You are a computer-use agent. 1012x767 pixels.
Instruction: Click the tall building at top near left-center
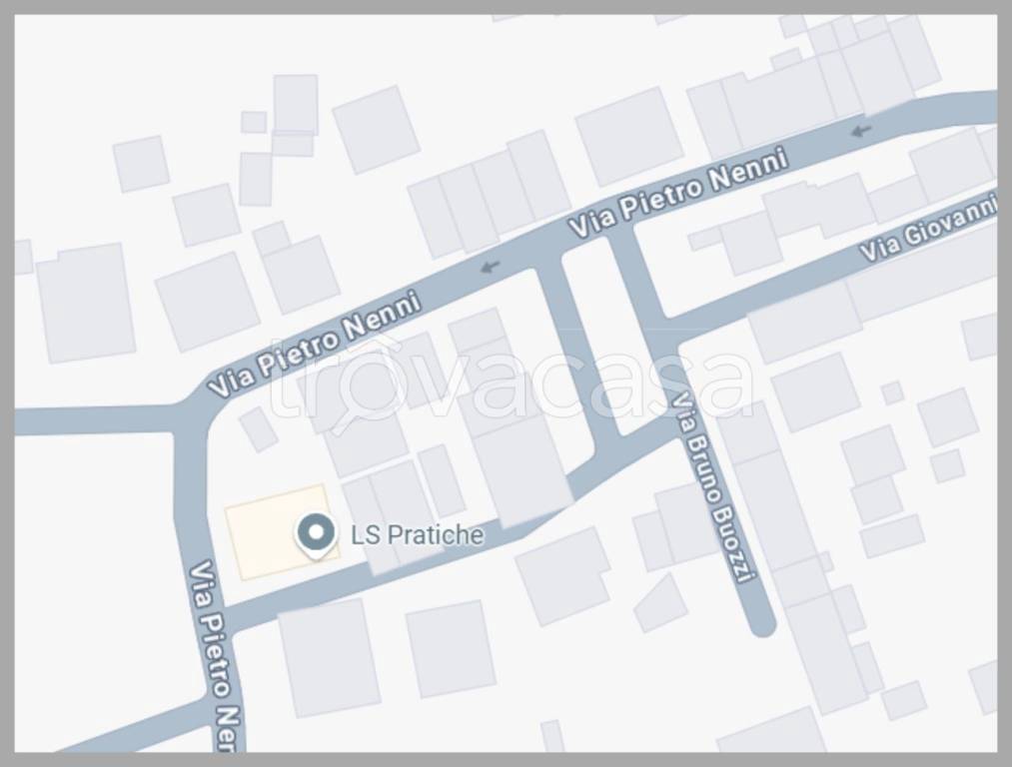(295, 105)
